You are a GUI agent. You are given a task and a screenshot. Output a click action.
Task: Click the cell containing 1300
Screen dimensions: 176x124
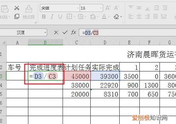click(150, 85)
